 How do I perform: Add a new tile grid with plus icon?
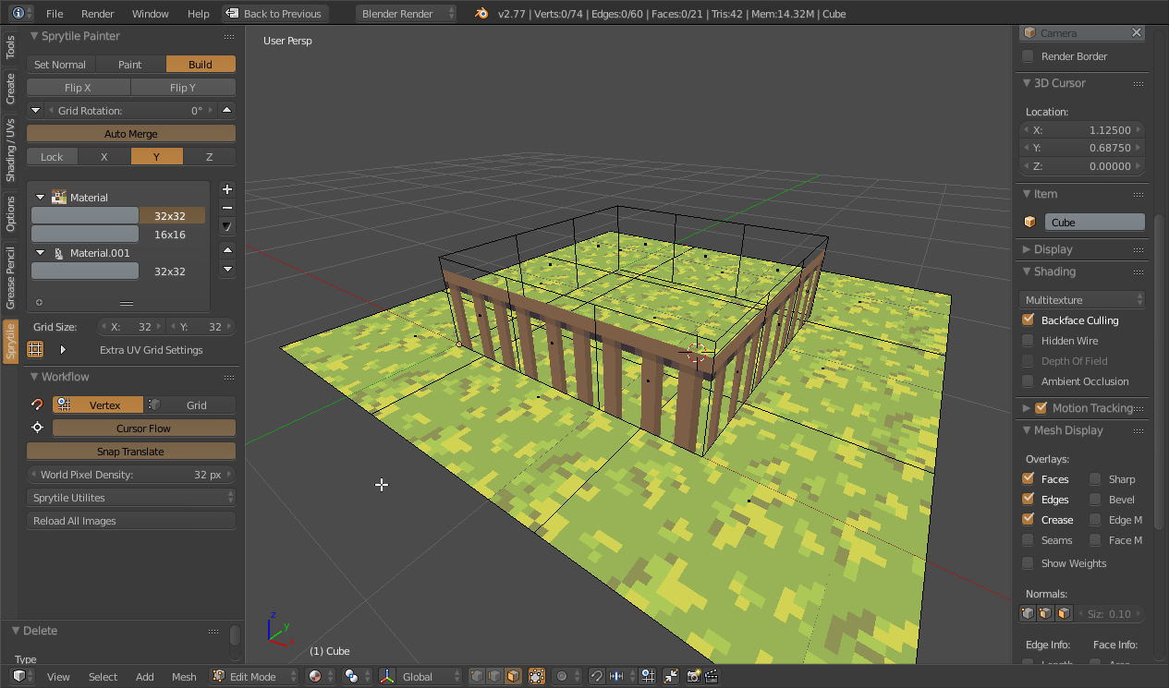click(227, 189)
